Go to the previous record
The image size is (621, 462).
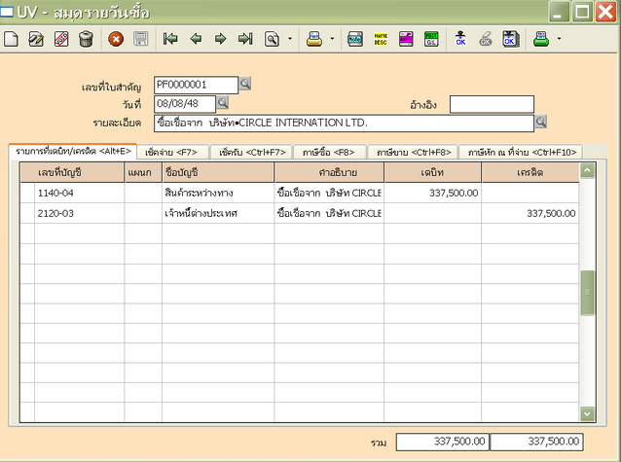196,40
